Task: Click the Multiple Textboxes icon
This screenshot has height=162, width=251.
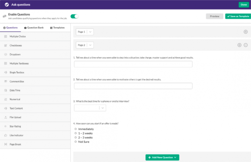Action: tap(6, 63)
